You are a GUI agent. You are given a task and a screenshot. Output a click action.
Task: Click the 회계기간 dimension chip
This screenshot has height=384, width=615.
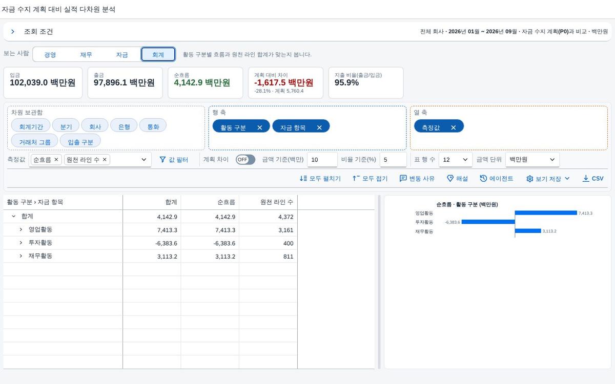click(31, 126)
